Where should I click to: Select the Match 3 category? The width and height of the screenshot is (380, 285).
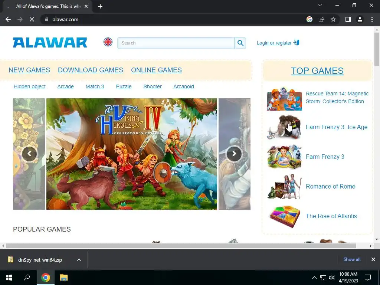[95, 86]
